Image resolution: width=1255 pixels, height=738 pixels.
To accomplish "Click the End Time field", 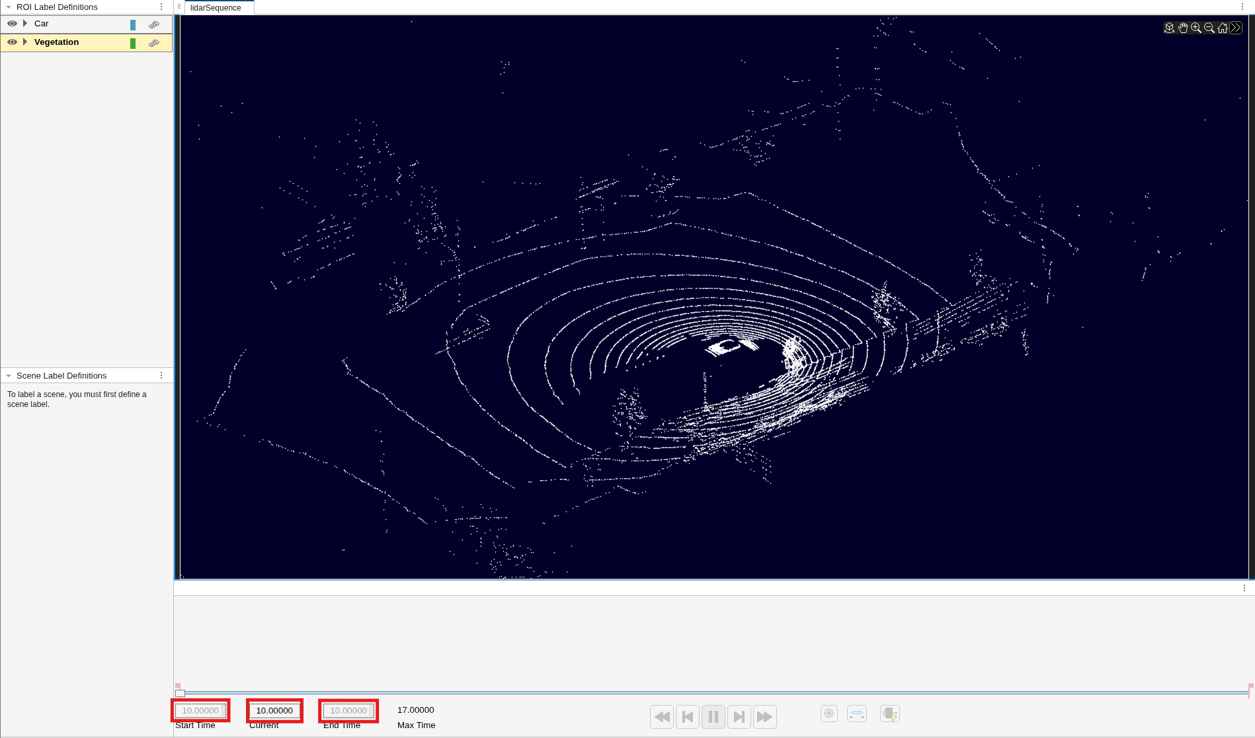I will pos(348,710).
